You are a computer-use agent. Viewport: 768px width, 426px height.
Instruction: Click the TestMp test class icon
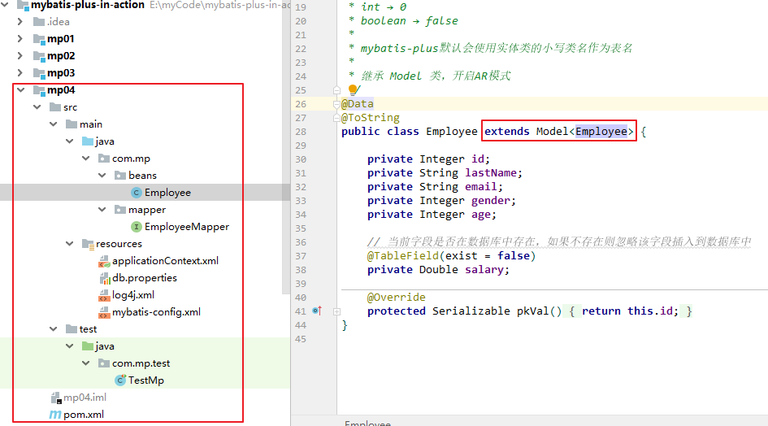pyautogui.click(x=120, y=380)
